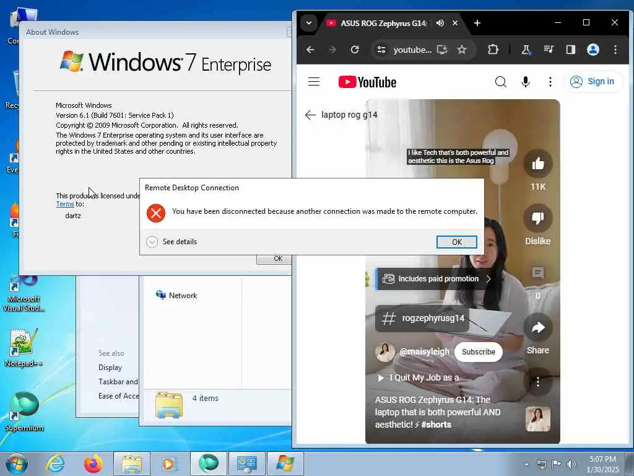Click the youtube address bar text
The image size is (634, 476).
point(412,50)
